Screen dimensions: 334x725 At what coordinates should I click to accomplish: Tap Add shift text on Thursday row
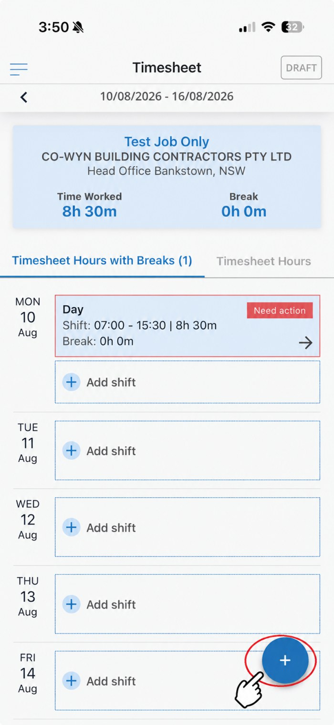coord(111,604)
